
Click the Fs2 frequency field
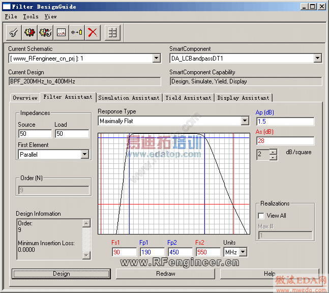(208, 252)
